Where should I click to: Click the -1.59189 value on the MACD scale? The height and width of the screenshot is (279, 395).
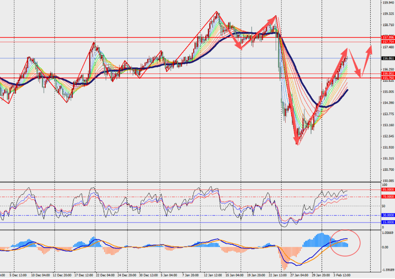coord(388,270)
